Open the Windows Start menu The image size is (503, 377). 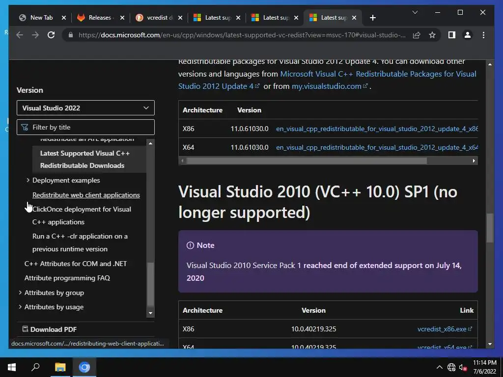12,367
